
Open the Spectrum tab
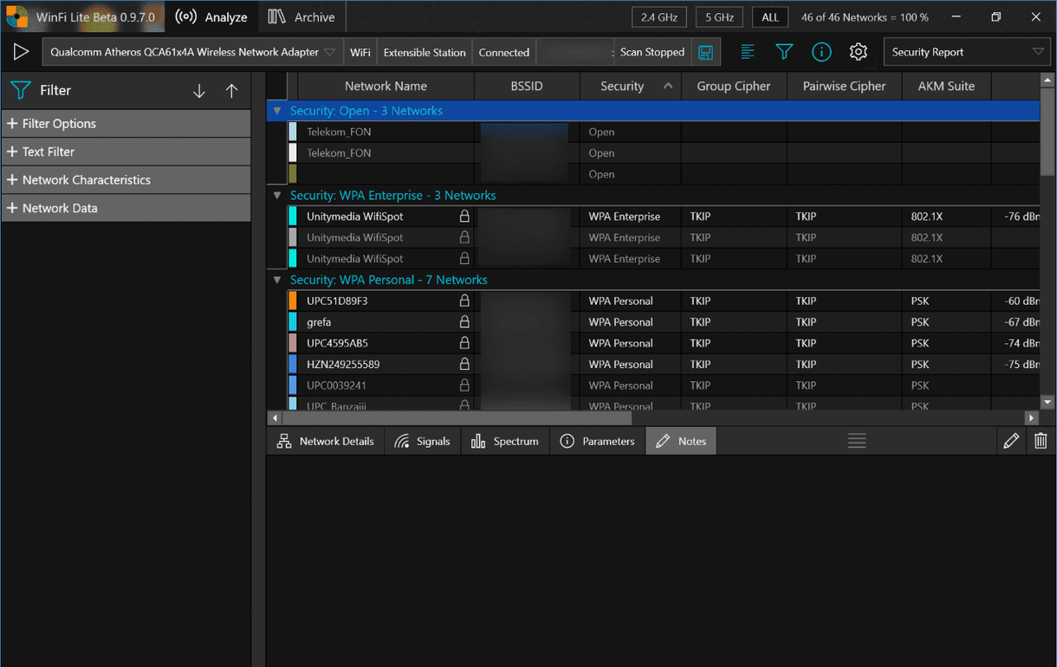(x=505, y=441)
